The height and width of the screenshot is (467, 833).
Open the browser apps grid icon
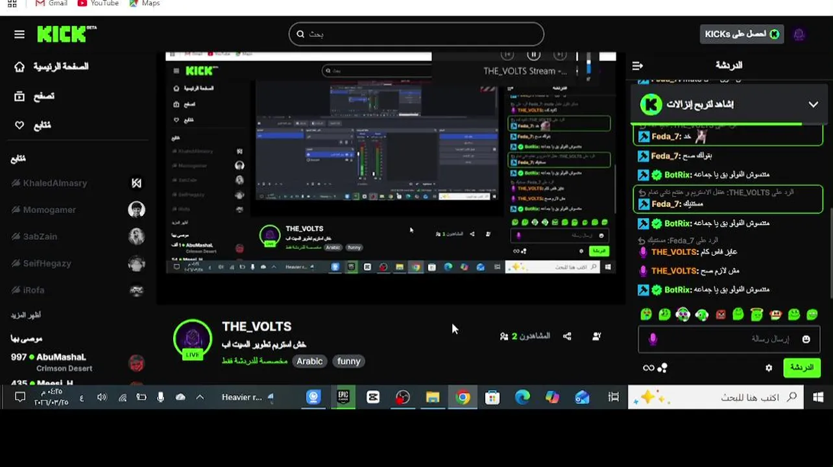[12, 3]
